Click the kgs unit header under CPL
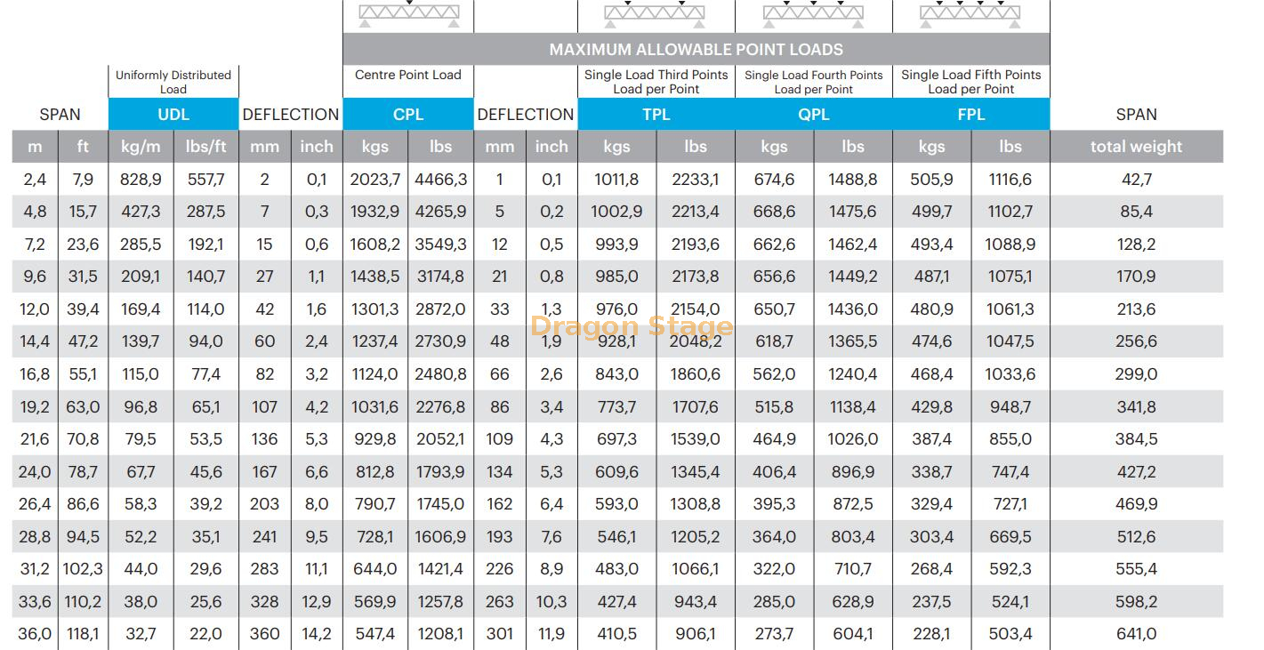This screenshot has width=1264, height=650. point(375,147)
